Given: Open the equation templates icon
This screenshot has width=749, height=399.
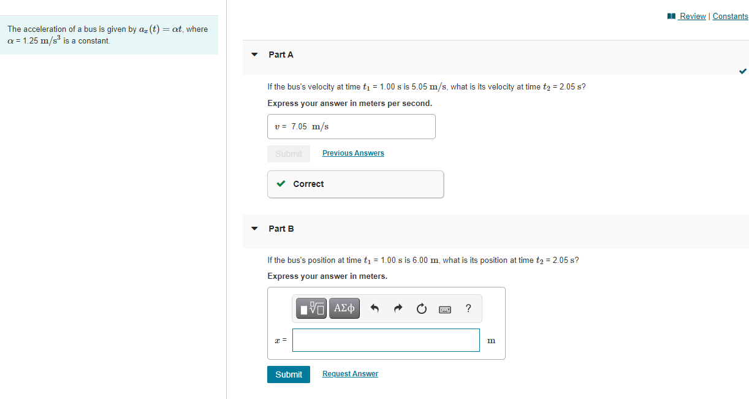Looking at the screenshot, I should click(311, 308).
